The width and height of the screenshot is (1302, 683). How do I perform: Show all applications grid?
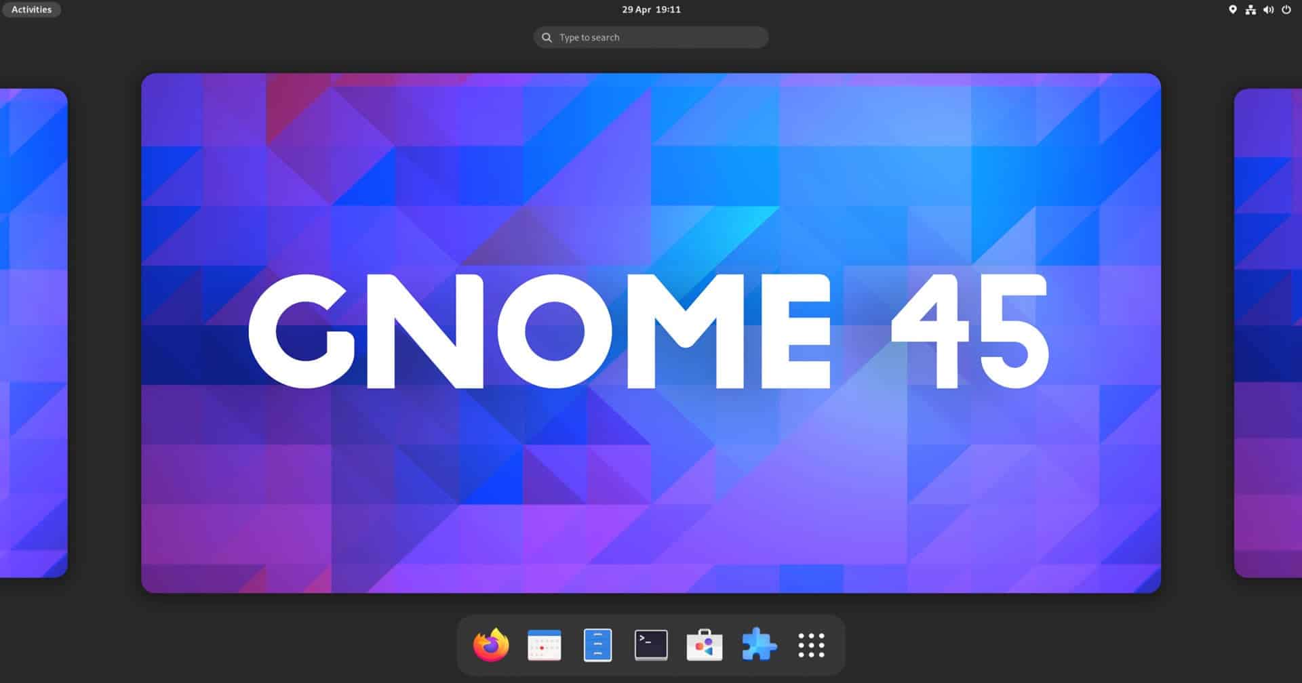click(x=812, y=645)
